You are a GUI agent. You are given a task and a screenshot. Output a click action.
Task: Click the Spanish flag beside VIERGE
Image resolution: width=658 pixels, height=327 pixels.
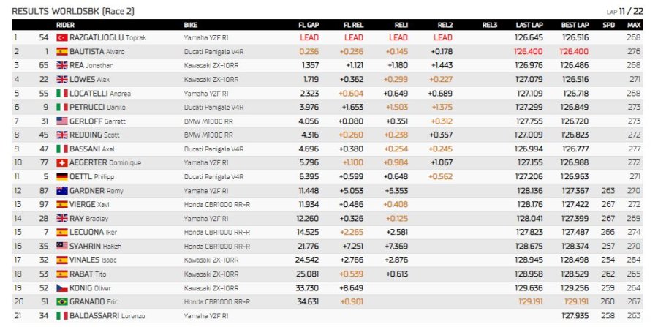[x=61, y=204]
